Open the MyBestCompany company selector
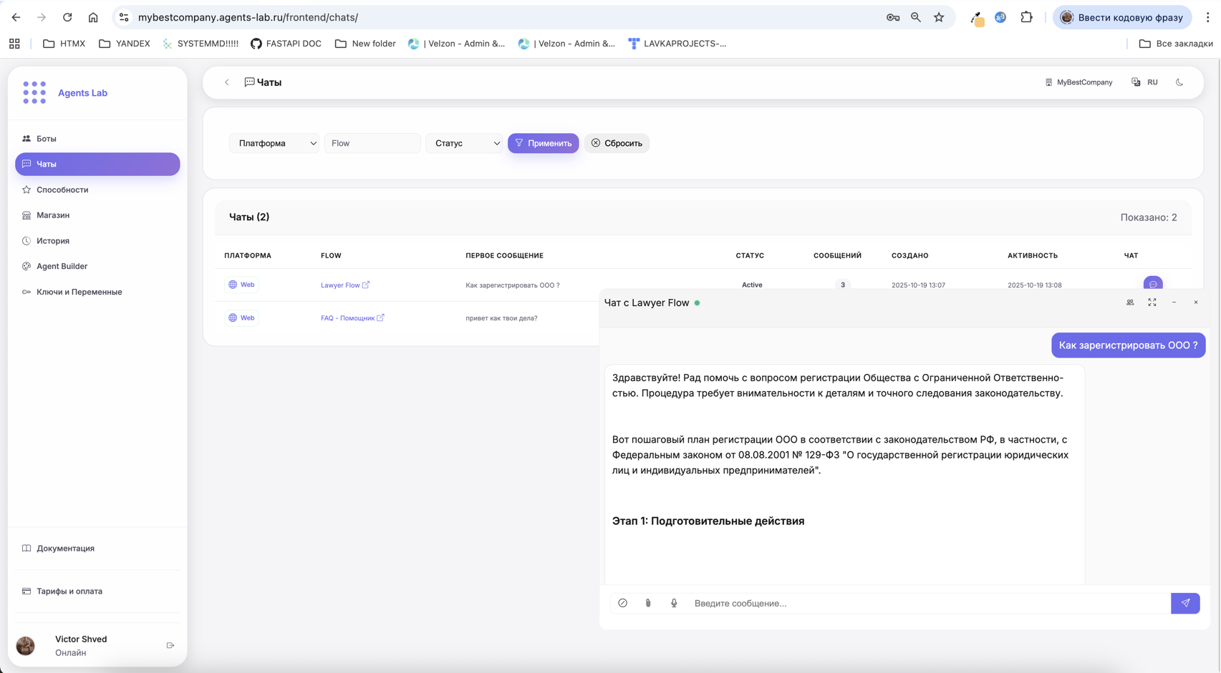1221x673 pixels. click(1078, 82)
